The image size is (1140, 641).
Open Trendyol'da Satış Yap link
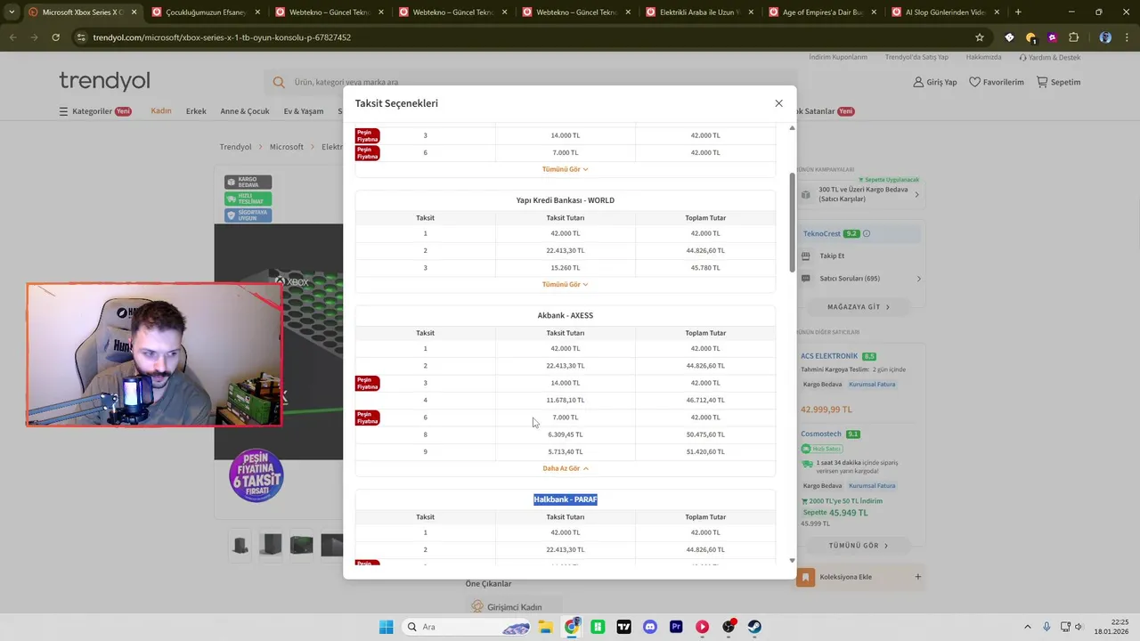(x=916, y=57)
